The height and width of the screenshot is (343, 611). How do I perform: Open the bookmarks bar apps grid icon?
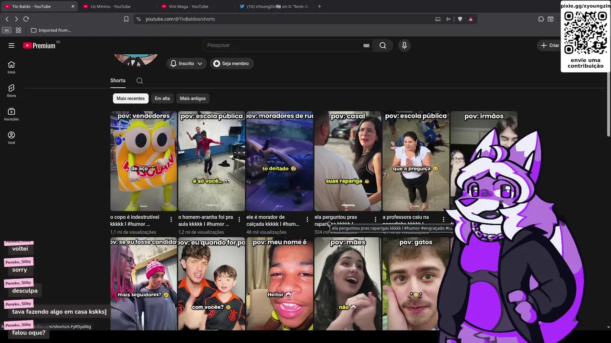point(18,30)
